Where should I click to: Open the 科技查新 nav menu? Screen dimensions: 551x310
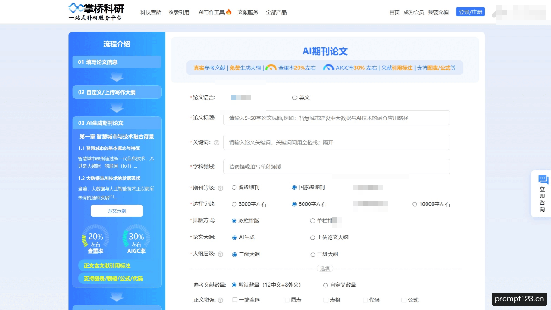[151, 12]
